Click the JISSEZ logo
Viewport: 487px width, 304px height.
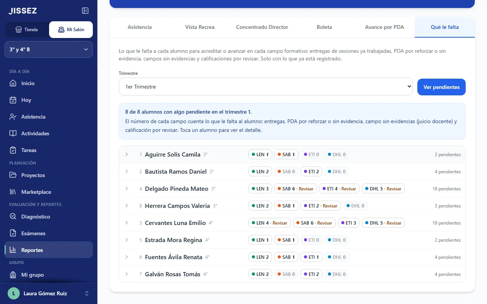23,11
